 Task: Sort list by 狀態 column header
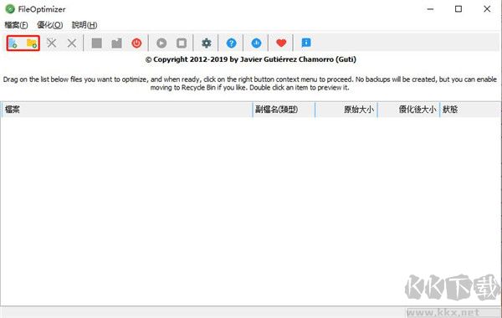(x=470, y=110)
